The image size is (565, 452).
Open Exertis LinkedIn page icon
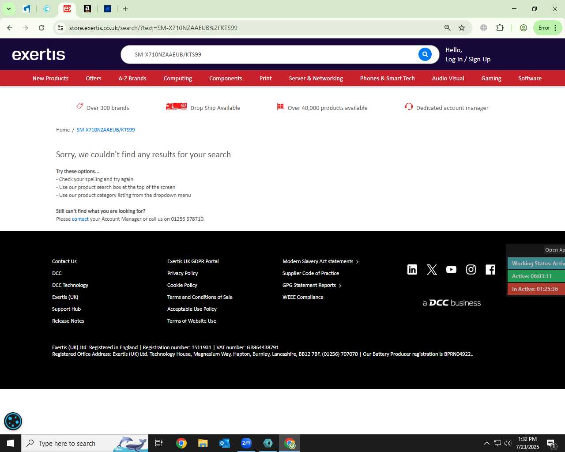click(412, 270)
